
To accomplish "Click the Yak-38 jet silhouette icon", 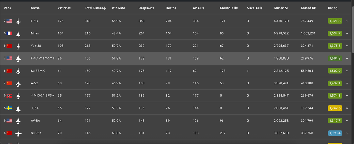I will (18, 46).
